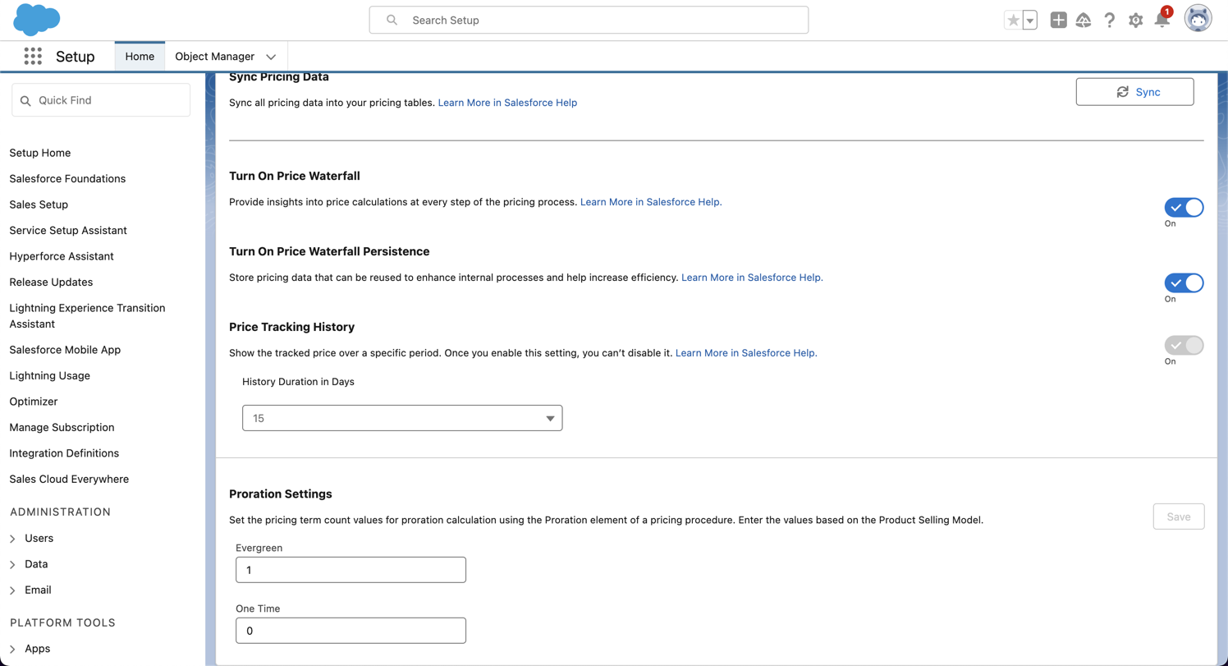The image size is (1228, 666).
Task: Open Global Actions plus icon
Action: (1058, 20)
